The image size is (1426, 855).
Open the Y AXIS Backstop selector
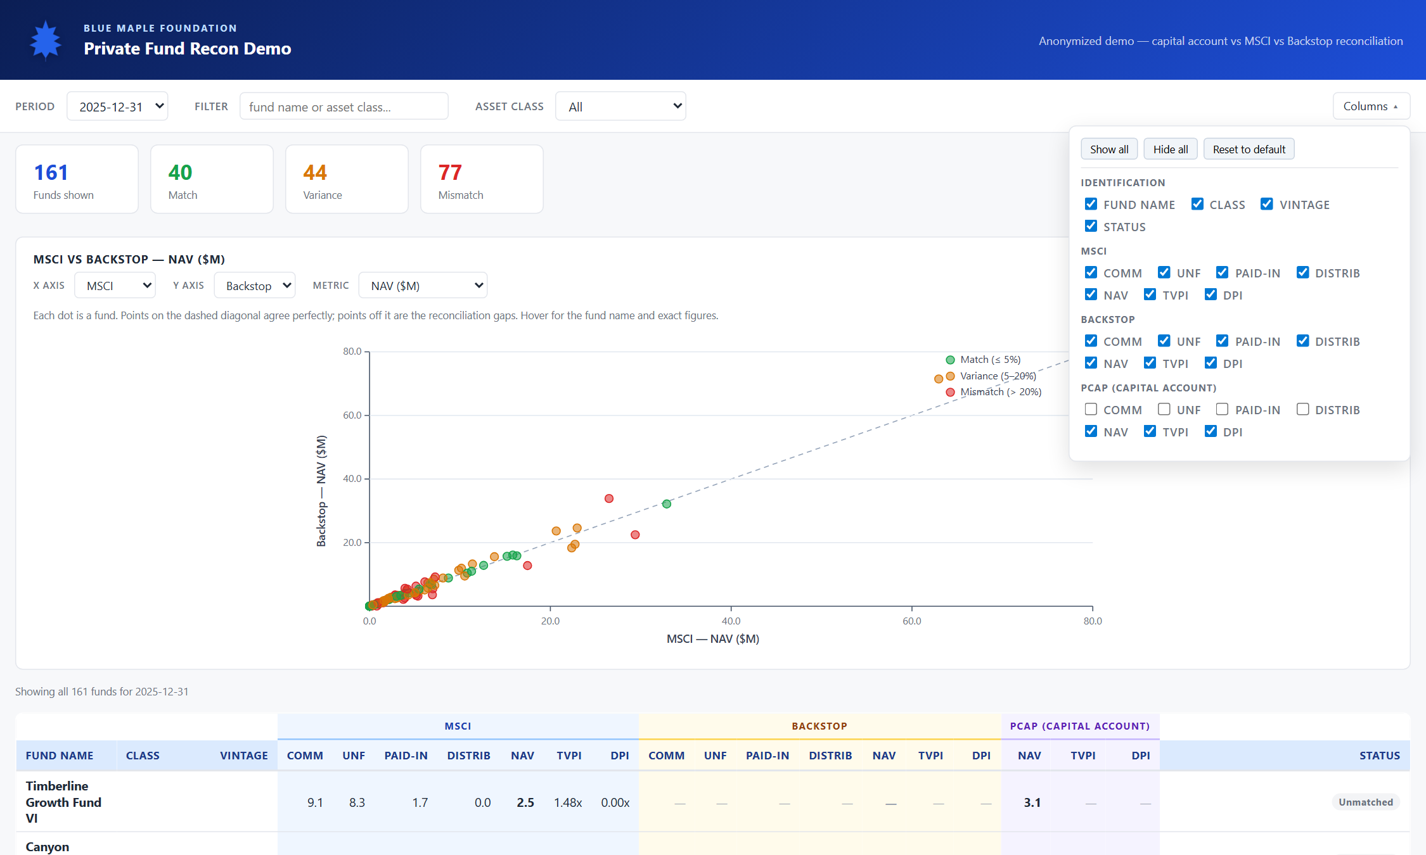pos(255,285)
